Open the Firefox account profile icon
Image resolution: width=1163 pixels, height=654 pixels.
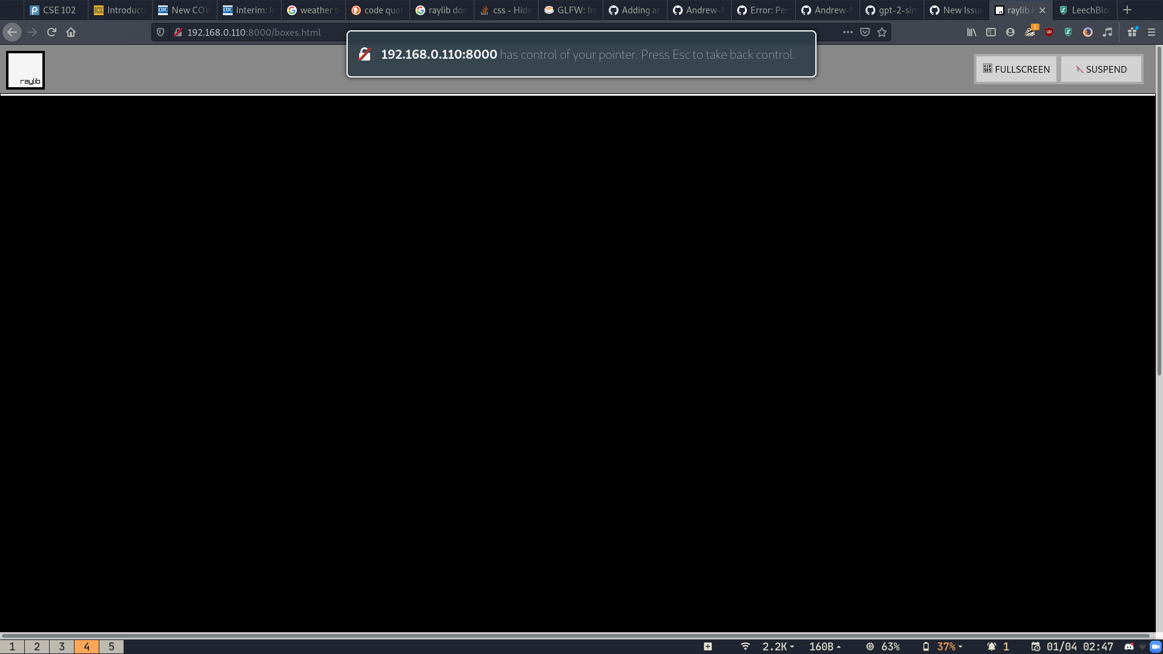1010,32
